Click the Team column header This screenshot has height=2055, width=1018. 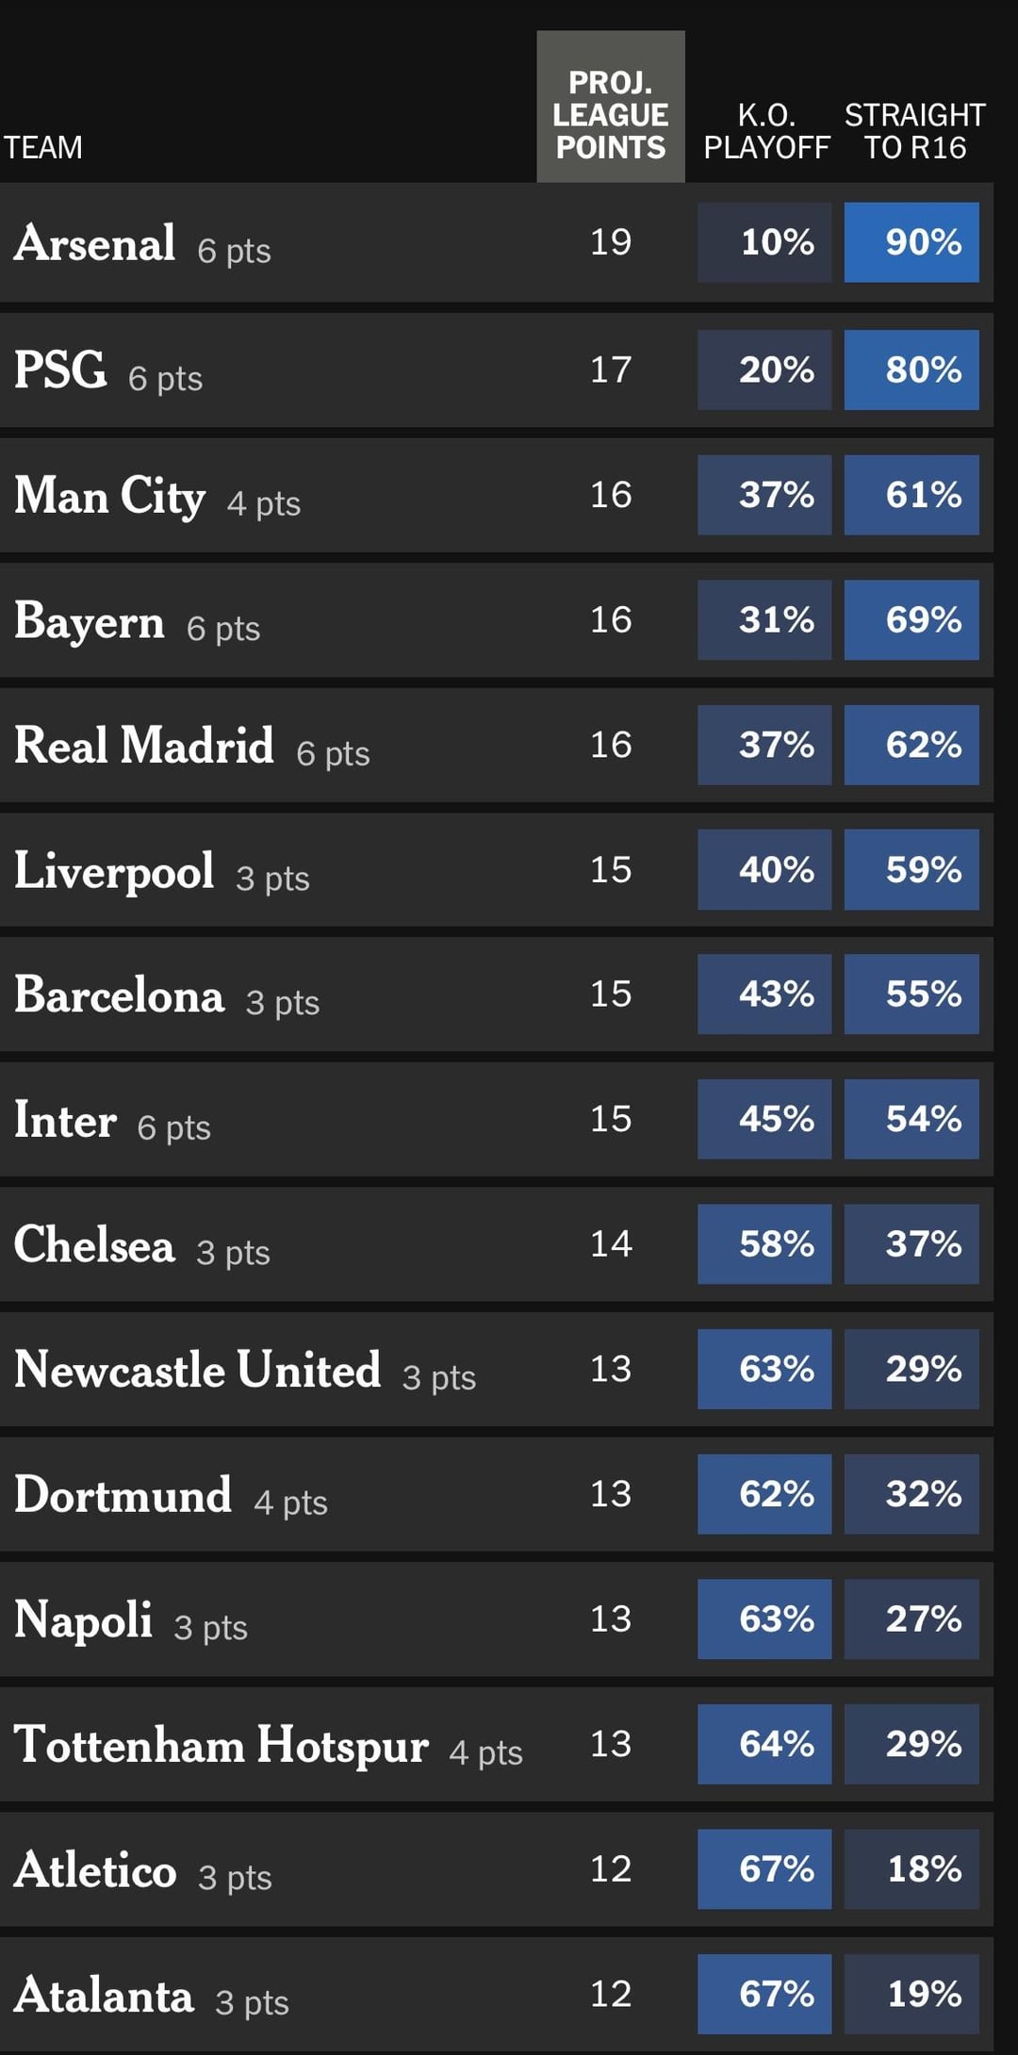coord(43,147)
